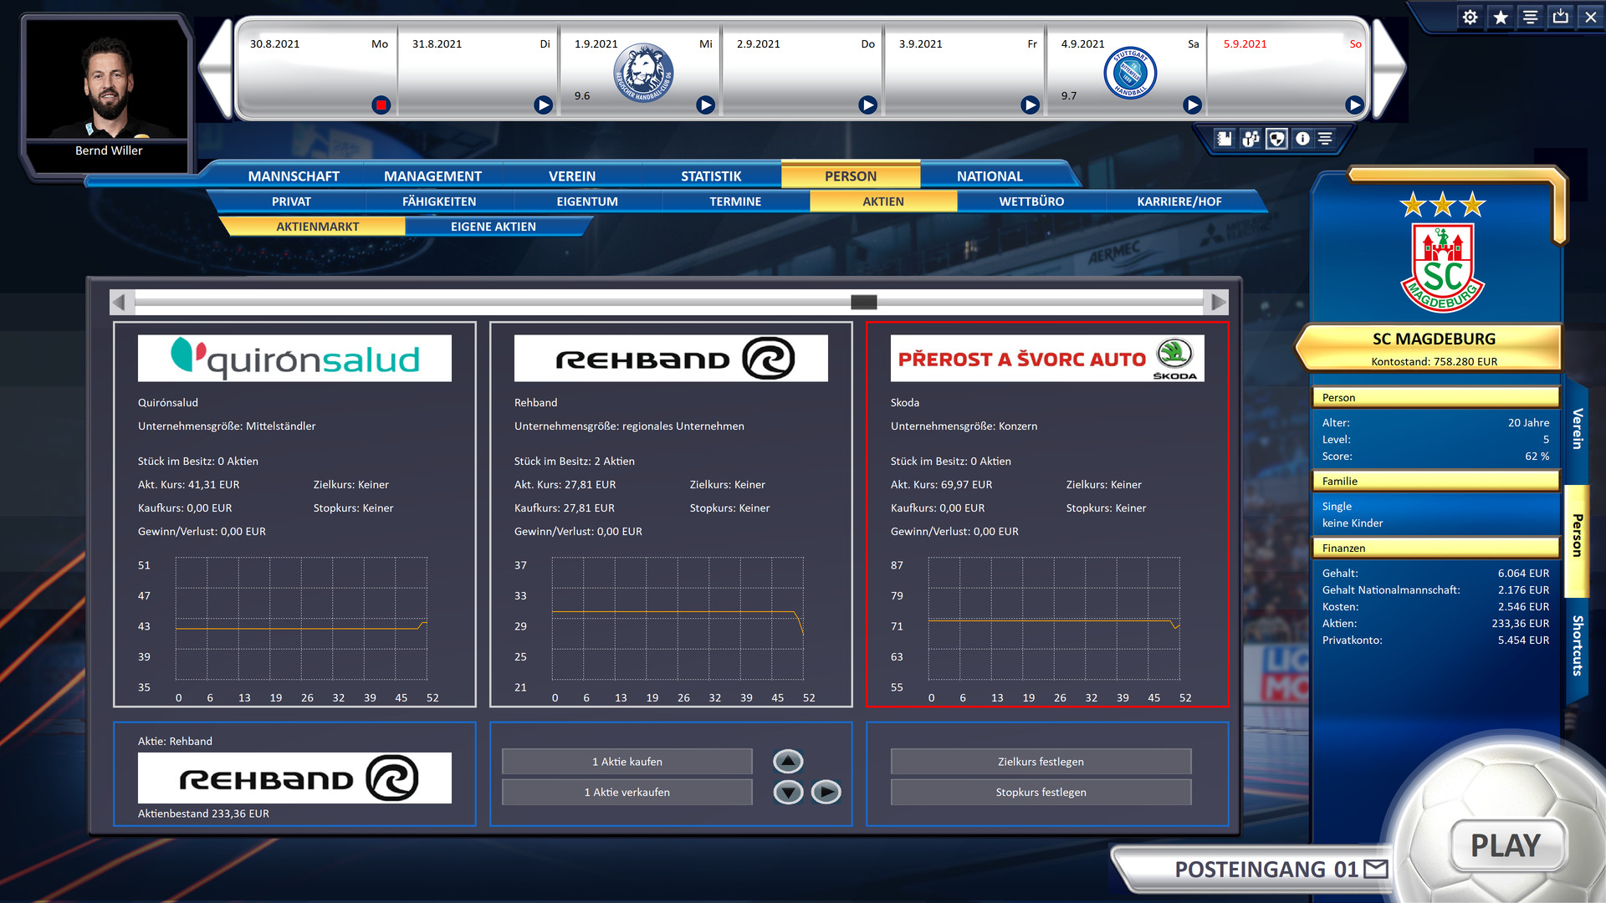Click the notebook icon below calendar
Screen dimensions: 1606x903
pyautogui.click(x=1225, y=139)
